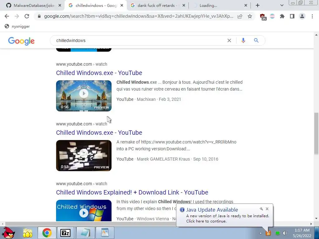Open Machixan's Chilled Windows.exe result
This screenshot has height=239, width=319.
click(99, 73)
